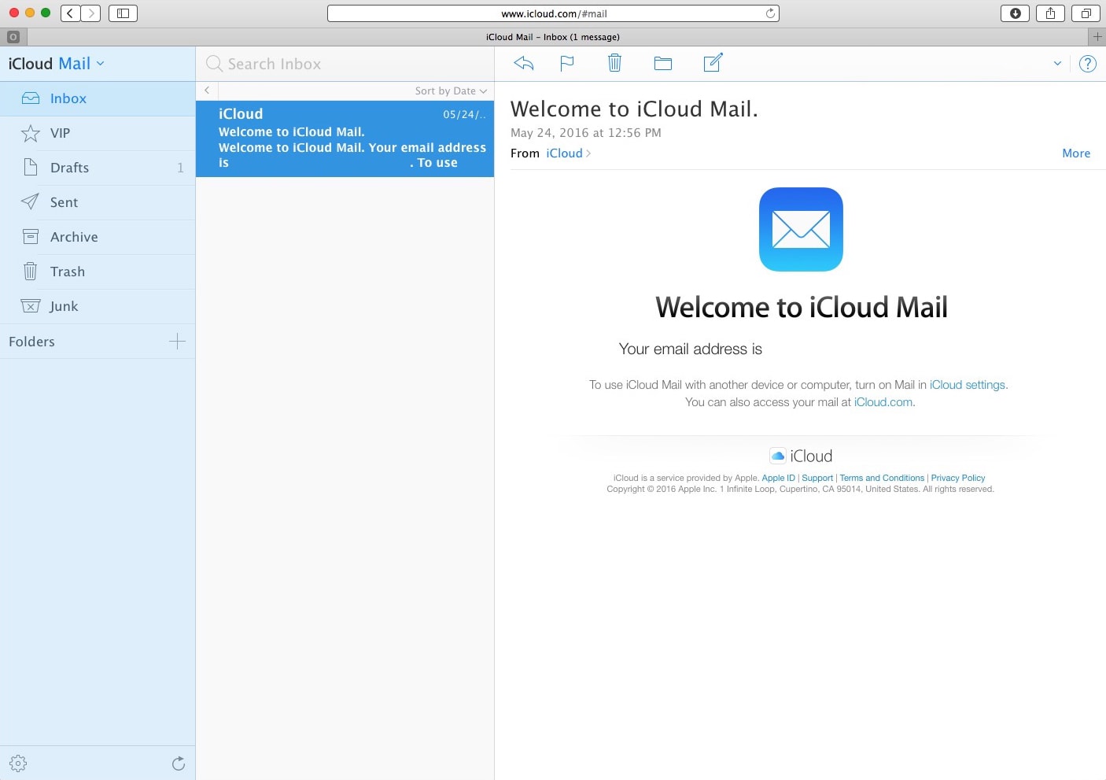Viewport: 1106px width, 780px height.
Task: Click the Drafts count badge 1
Action: click(180, 168)
